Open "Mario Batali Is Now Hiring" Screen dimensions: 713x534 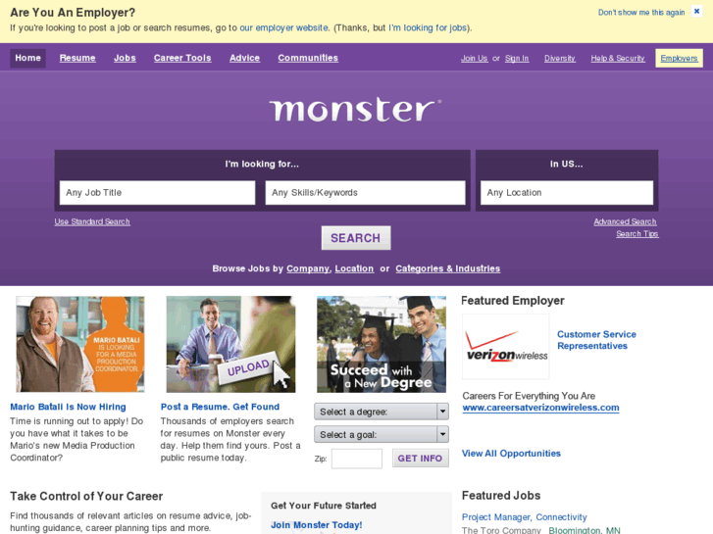(x=69, y=407)
